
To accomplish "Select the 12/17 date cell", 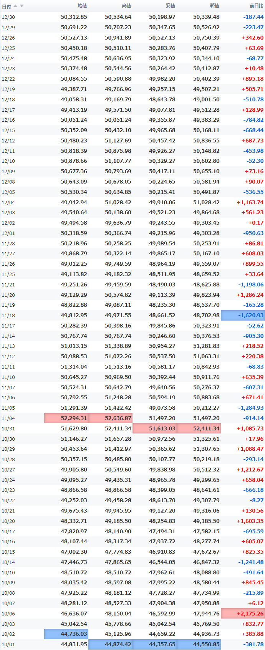I will [8, 110].
